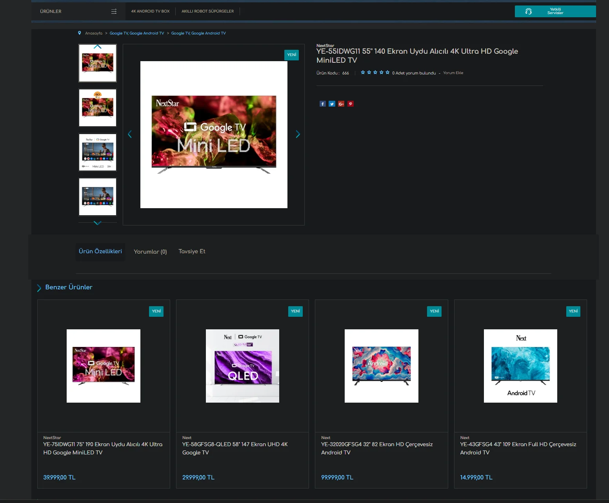The image size is (609, 503).
Task: Open YE-58GFSG8-QLED TV product image
Action: tap(242, 366)
